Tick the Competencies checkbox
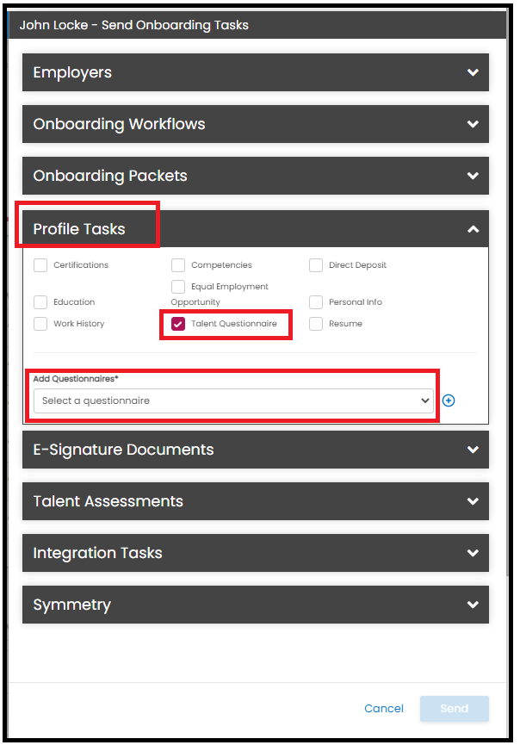This screenshot has height=745, width=520. [x=178, y=265]
